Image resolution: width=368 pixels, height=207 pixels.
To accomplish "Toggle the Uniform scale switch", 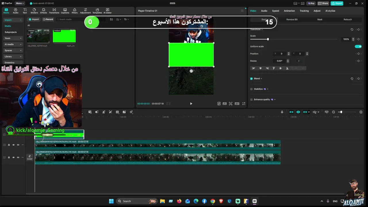I will [358, 46].
